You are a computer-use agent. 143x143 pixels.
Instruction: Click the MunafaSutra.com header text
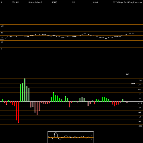coord(135,2)
